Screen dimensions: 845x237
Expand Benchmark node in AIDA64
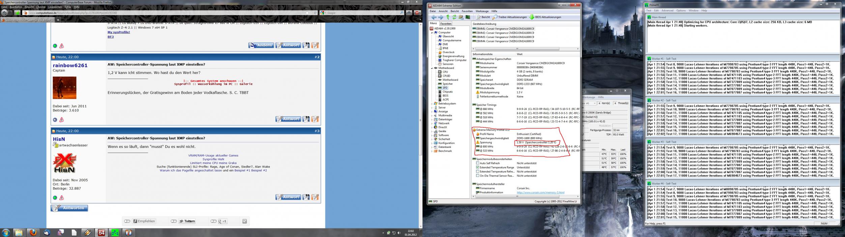click(x=432, y=151)
